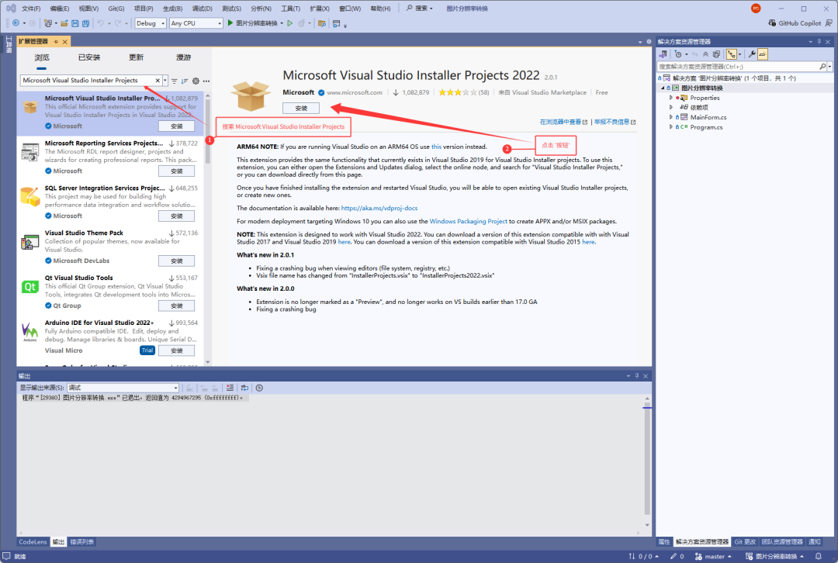Click the find in files folder icon
The width and height of the screenshot is (838, 563).
(322, 23)
